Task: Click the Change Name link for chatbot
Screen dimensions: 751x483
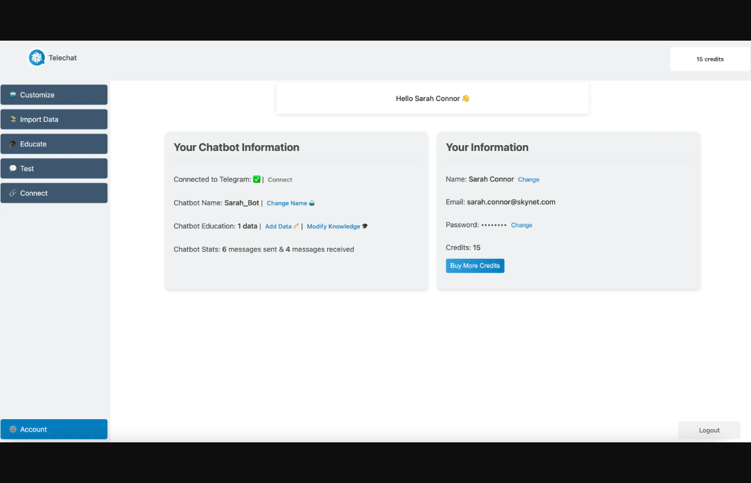Action: 286,203
